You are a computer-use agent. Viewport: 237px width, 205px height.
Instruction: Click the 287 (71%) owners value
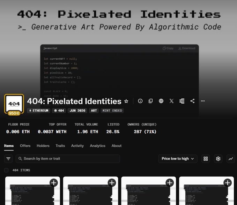pyautogui.click(x=145, y=132)
